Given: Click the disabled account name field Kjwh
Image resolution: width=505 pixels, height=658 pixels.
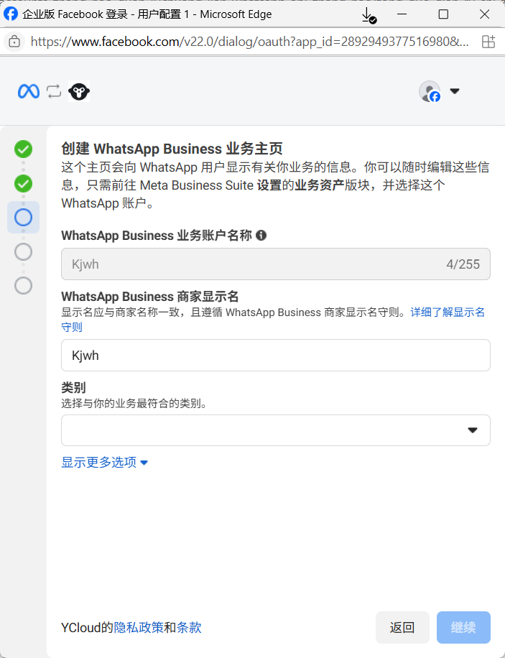Looking at the screenshot, I should click(275, 264).
